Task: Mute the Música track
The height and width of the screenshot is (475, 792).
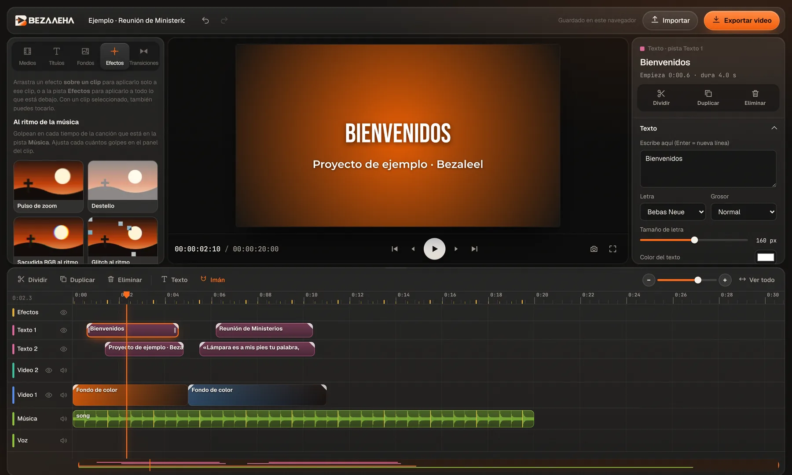Action: tap(63, 419)
